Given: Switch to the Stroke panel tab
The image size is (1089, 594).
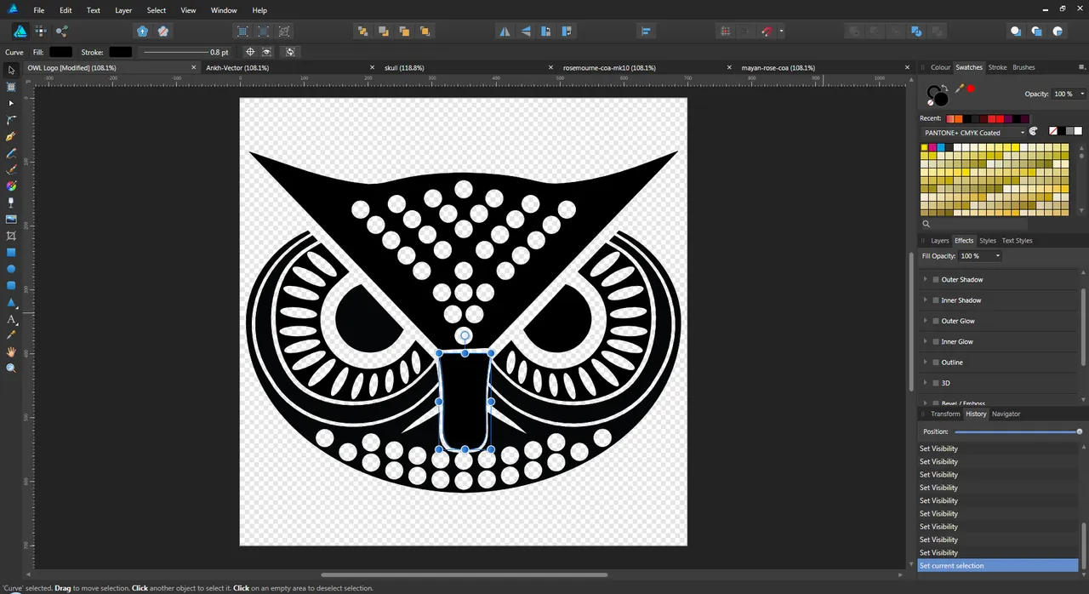Looking at the screenshot, I should tap(997, 67).
